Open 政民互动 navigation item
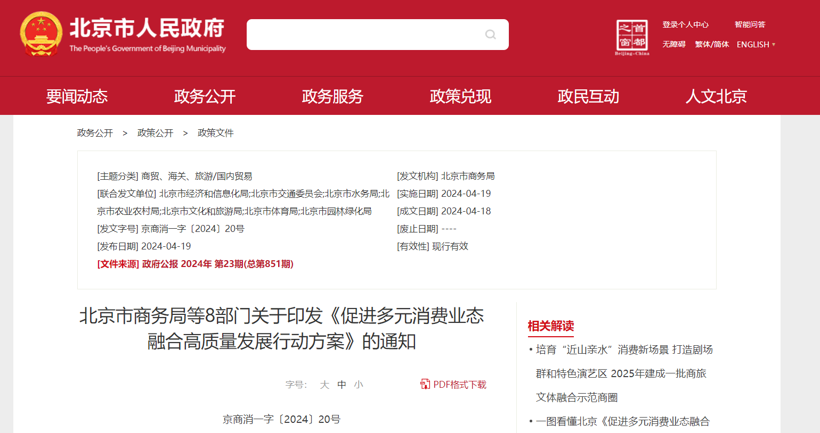Screen dimensions: 820x433 pyautogui.click(x=588, y=96)
